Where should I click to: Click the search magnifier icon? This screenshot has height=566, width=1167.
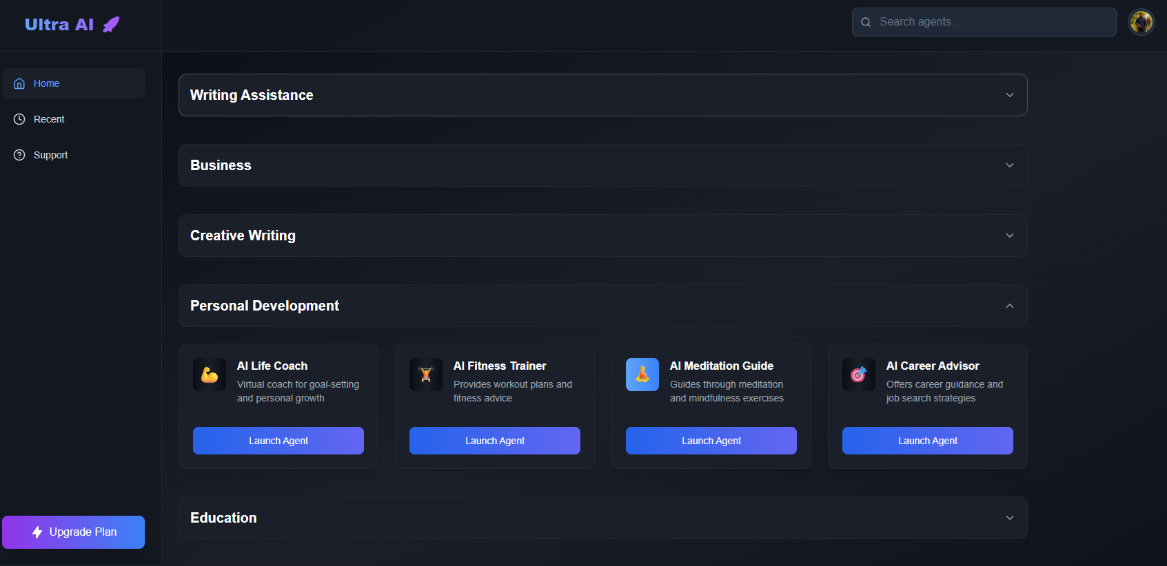(x=866, y=22)
